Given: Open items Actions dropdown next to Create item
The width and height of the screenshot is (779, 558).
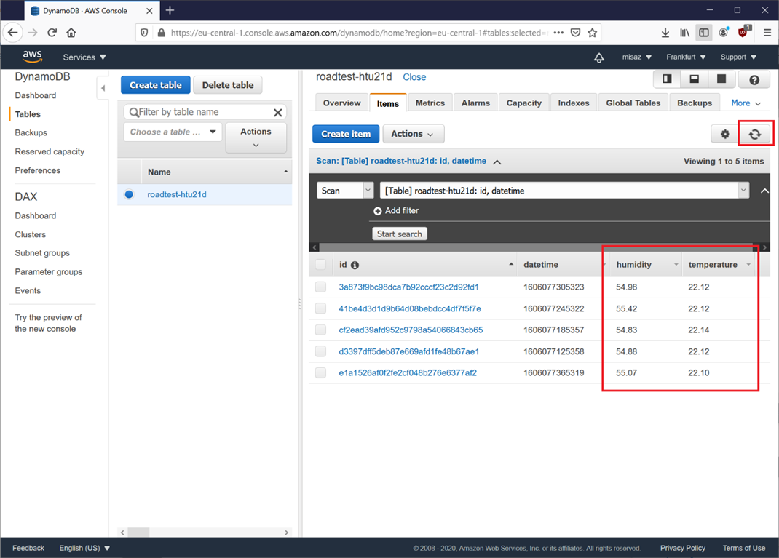Looking at the screenshot, I should pyautogui.click(x=413, y=134).
